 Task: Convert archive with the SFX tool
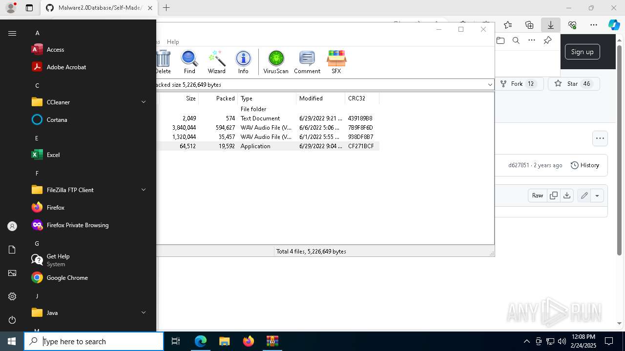click(336, 62)
